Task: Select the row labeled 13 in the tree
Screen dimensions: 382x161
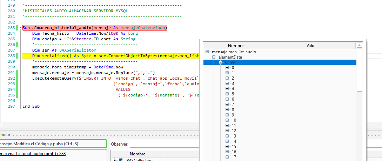Action: pyautogui.click(x=280, y=136)
